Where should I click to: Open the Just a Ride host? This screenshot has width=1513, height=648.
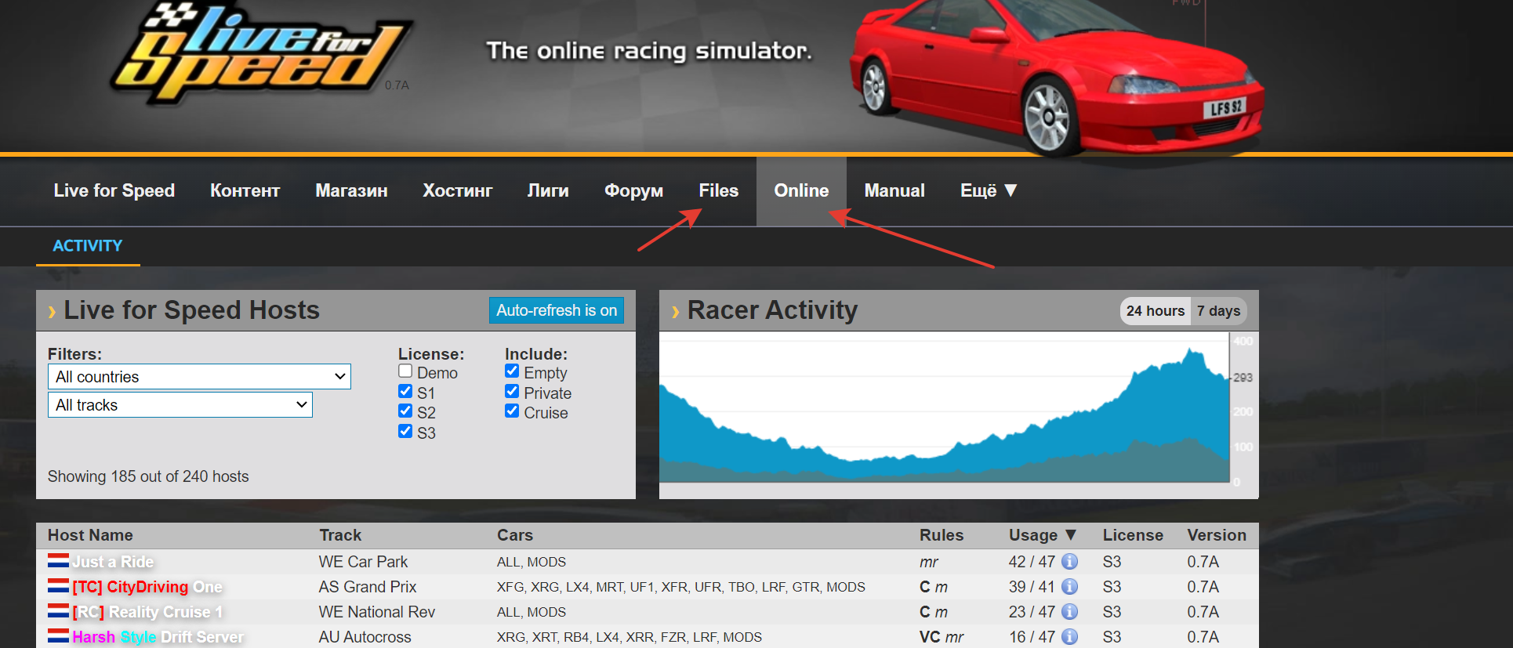(113, 562)
